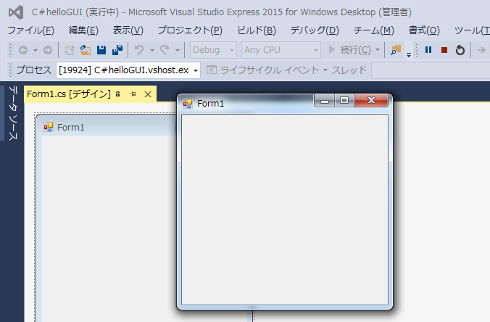The height and width of the screenshot is (322, 490).
Task: Click the thread selector input field
Action: [x=431, y=70]
